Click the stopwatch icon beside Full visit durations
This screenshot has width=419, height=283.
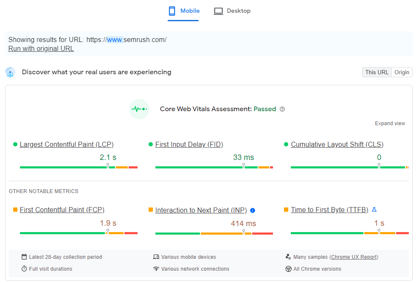24,269
